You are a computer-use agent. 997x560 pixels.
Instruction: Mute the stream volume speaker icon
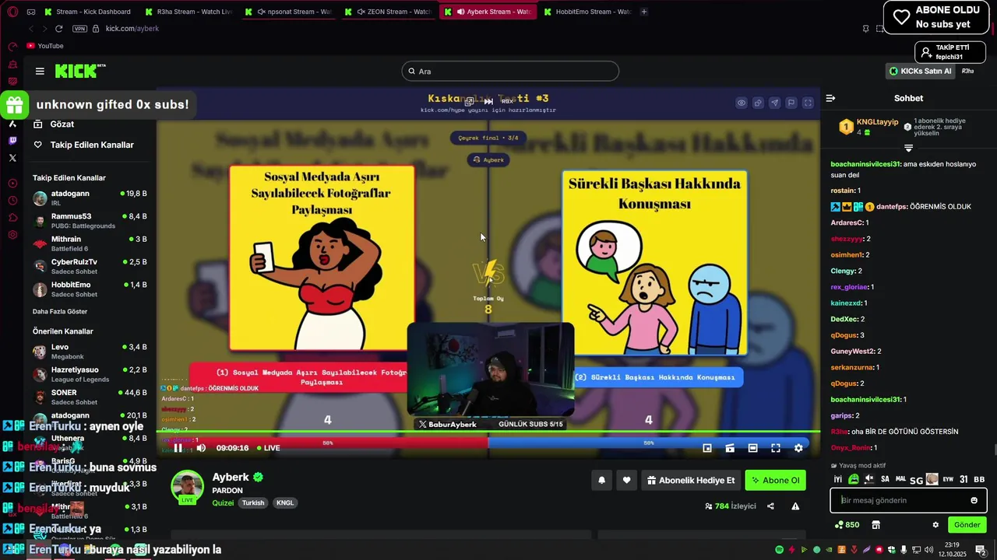(201, 448)
